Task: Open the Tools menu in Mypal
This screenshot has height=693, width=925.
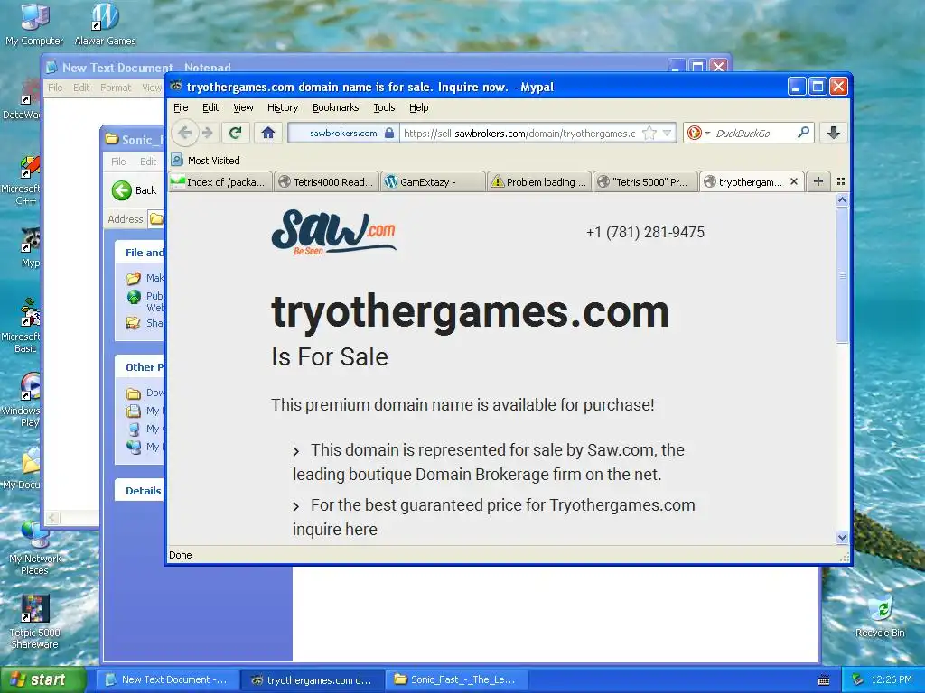Action: [384, 107]
